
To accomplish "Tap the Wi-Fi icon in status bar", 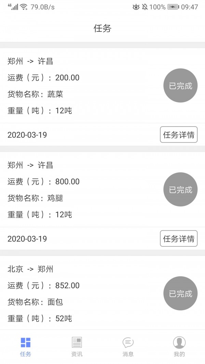I will pyautogui.click(x=24, y=7).
